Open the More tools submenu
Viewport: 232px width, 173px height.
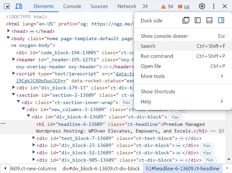(183, 76)
